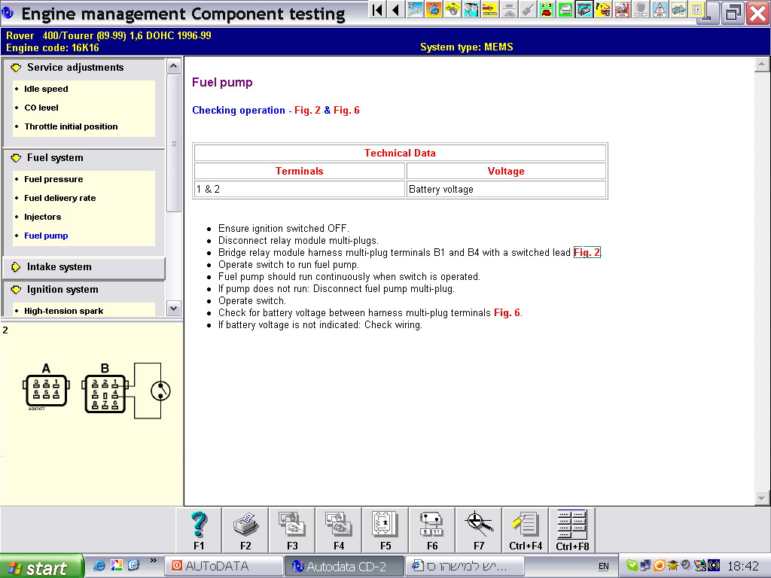The image size is (771, 578).
Task: Select Fuel pressure in the sidebar
Action: point(53,179)
